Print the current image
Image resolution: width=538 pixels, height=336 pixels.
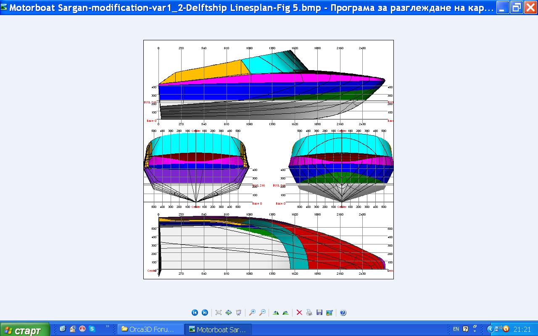point(309,312)
